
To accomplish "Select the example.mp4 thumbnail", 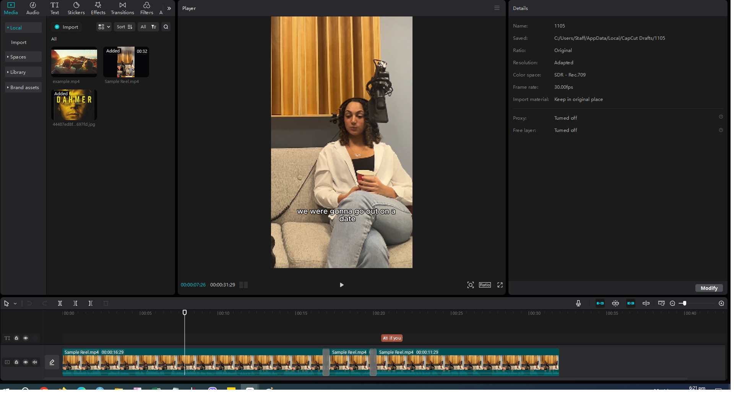I will [x=74, y=62].
